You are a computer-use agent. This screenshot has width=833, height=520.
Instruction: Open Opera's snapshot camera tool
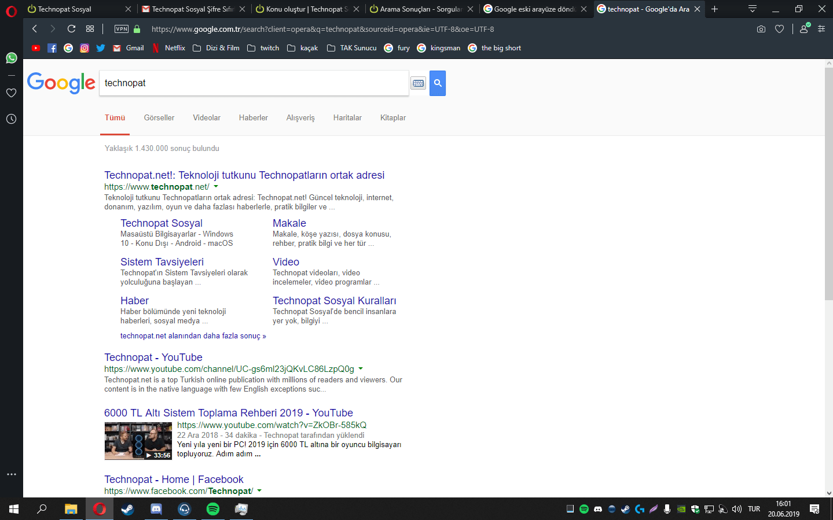[761, 28]
